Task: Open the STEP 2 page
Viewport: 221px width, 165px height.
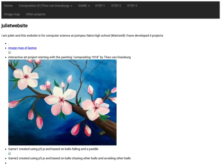Action: click(116, 6)
